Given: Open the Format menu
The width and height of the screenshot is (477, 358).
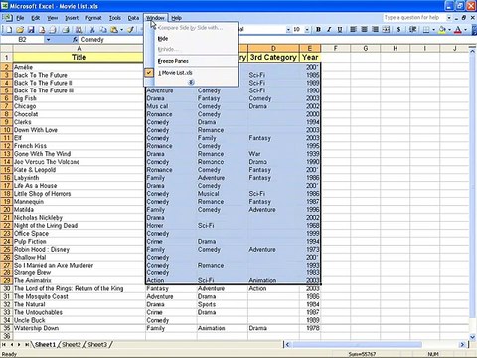Looking at the screenshot, I should click(93, 18).
